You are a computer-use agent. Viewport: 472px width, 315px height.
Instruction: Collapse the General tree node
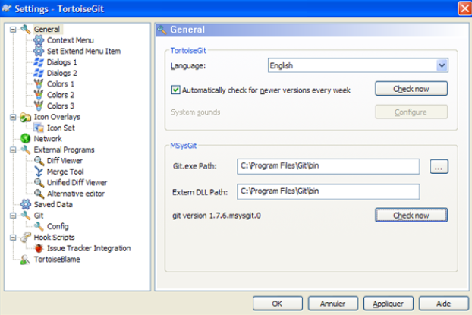click(13, 30)
